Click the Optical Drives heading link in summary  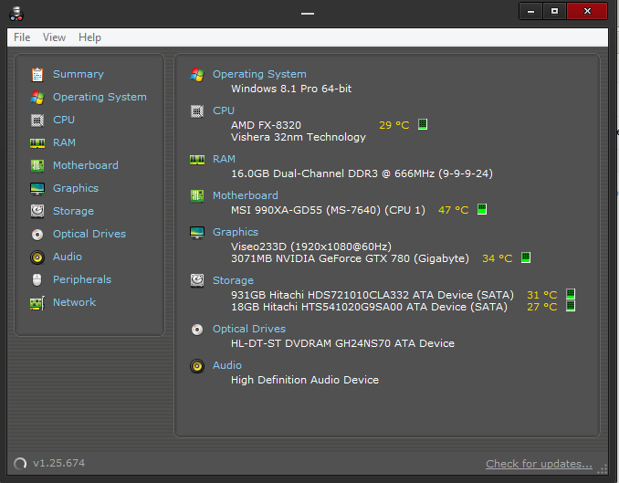pyautogui.click(x=249, y=329)
